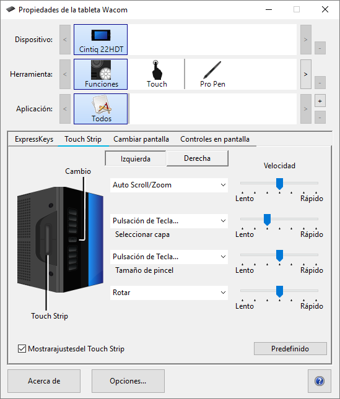Screen dimensions: 340x399
Task: Click the Velocidad heading
Action: click(279, 166)
